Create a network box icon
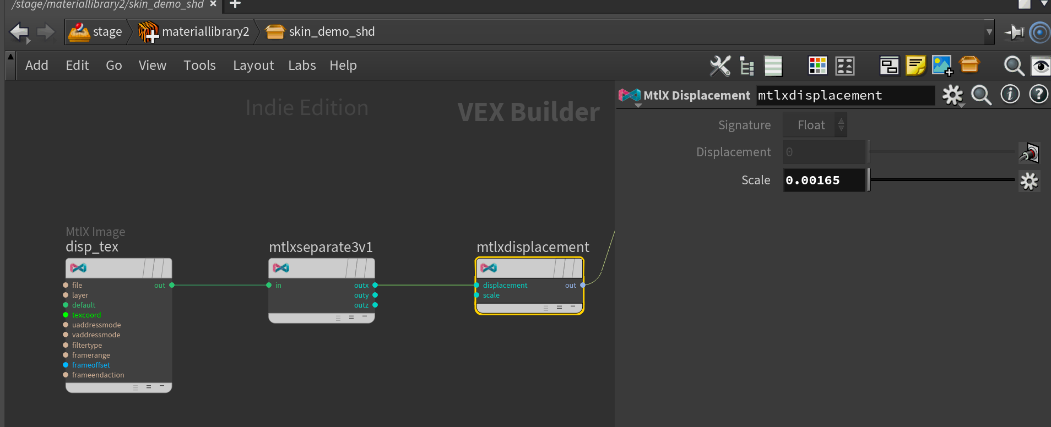 pyautogui.click(x=889, y=65)
